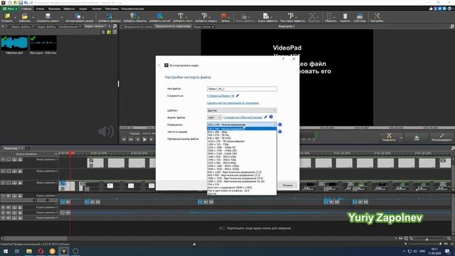Click the back arrow in the export dialog
The height and width of the screenshot is (256, 455).
point(159,65)
